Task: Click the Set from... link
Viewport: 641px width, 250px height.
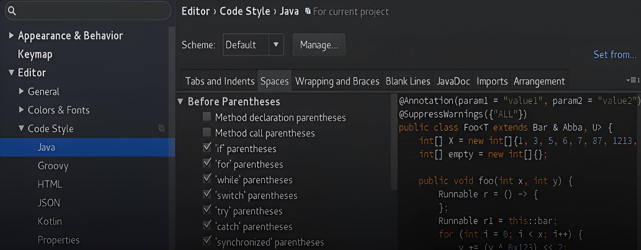Action: click(x=614, y=55)
